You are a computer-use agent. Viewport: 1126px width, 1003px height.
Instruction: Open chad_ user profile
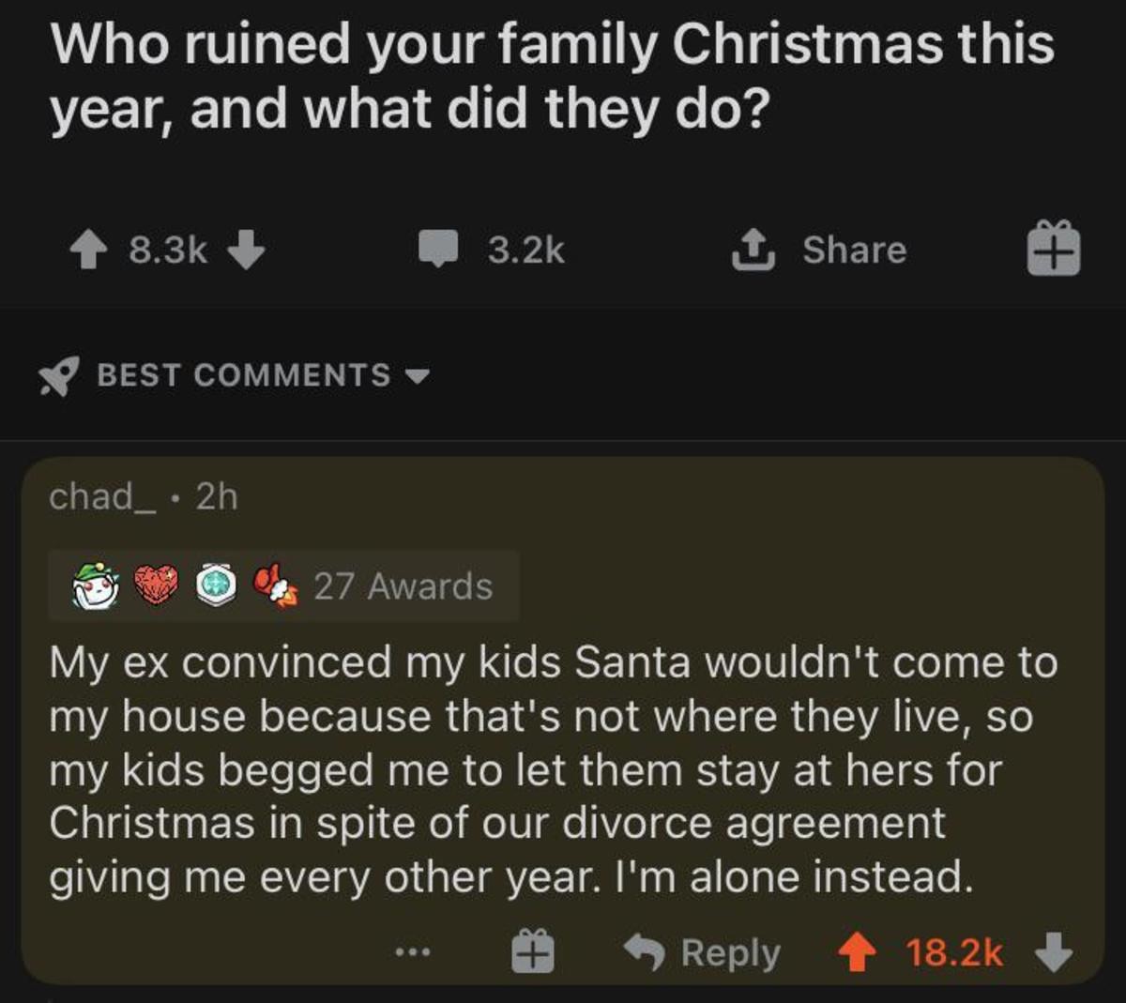click(x=101, y=496)
